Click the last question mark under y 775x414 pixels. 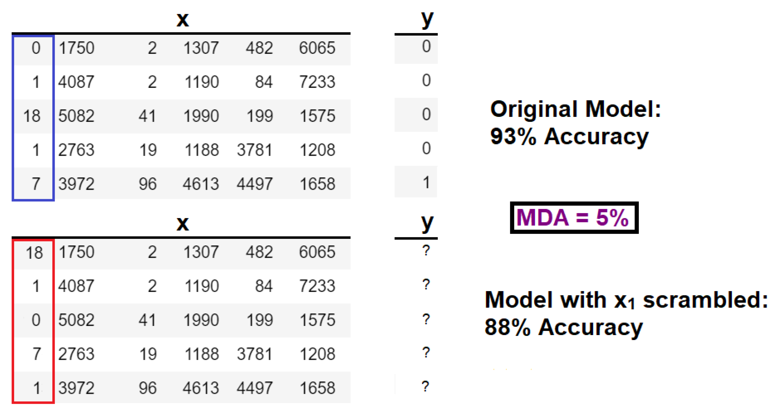click(x=425, y=386)
